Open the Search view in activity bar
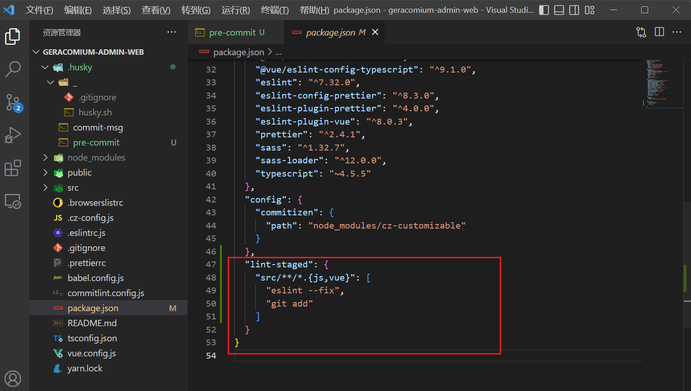Viewport: 691px width, 391px height. click(13, 69)
